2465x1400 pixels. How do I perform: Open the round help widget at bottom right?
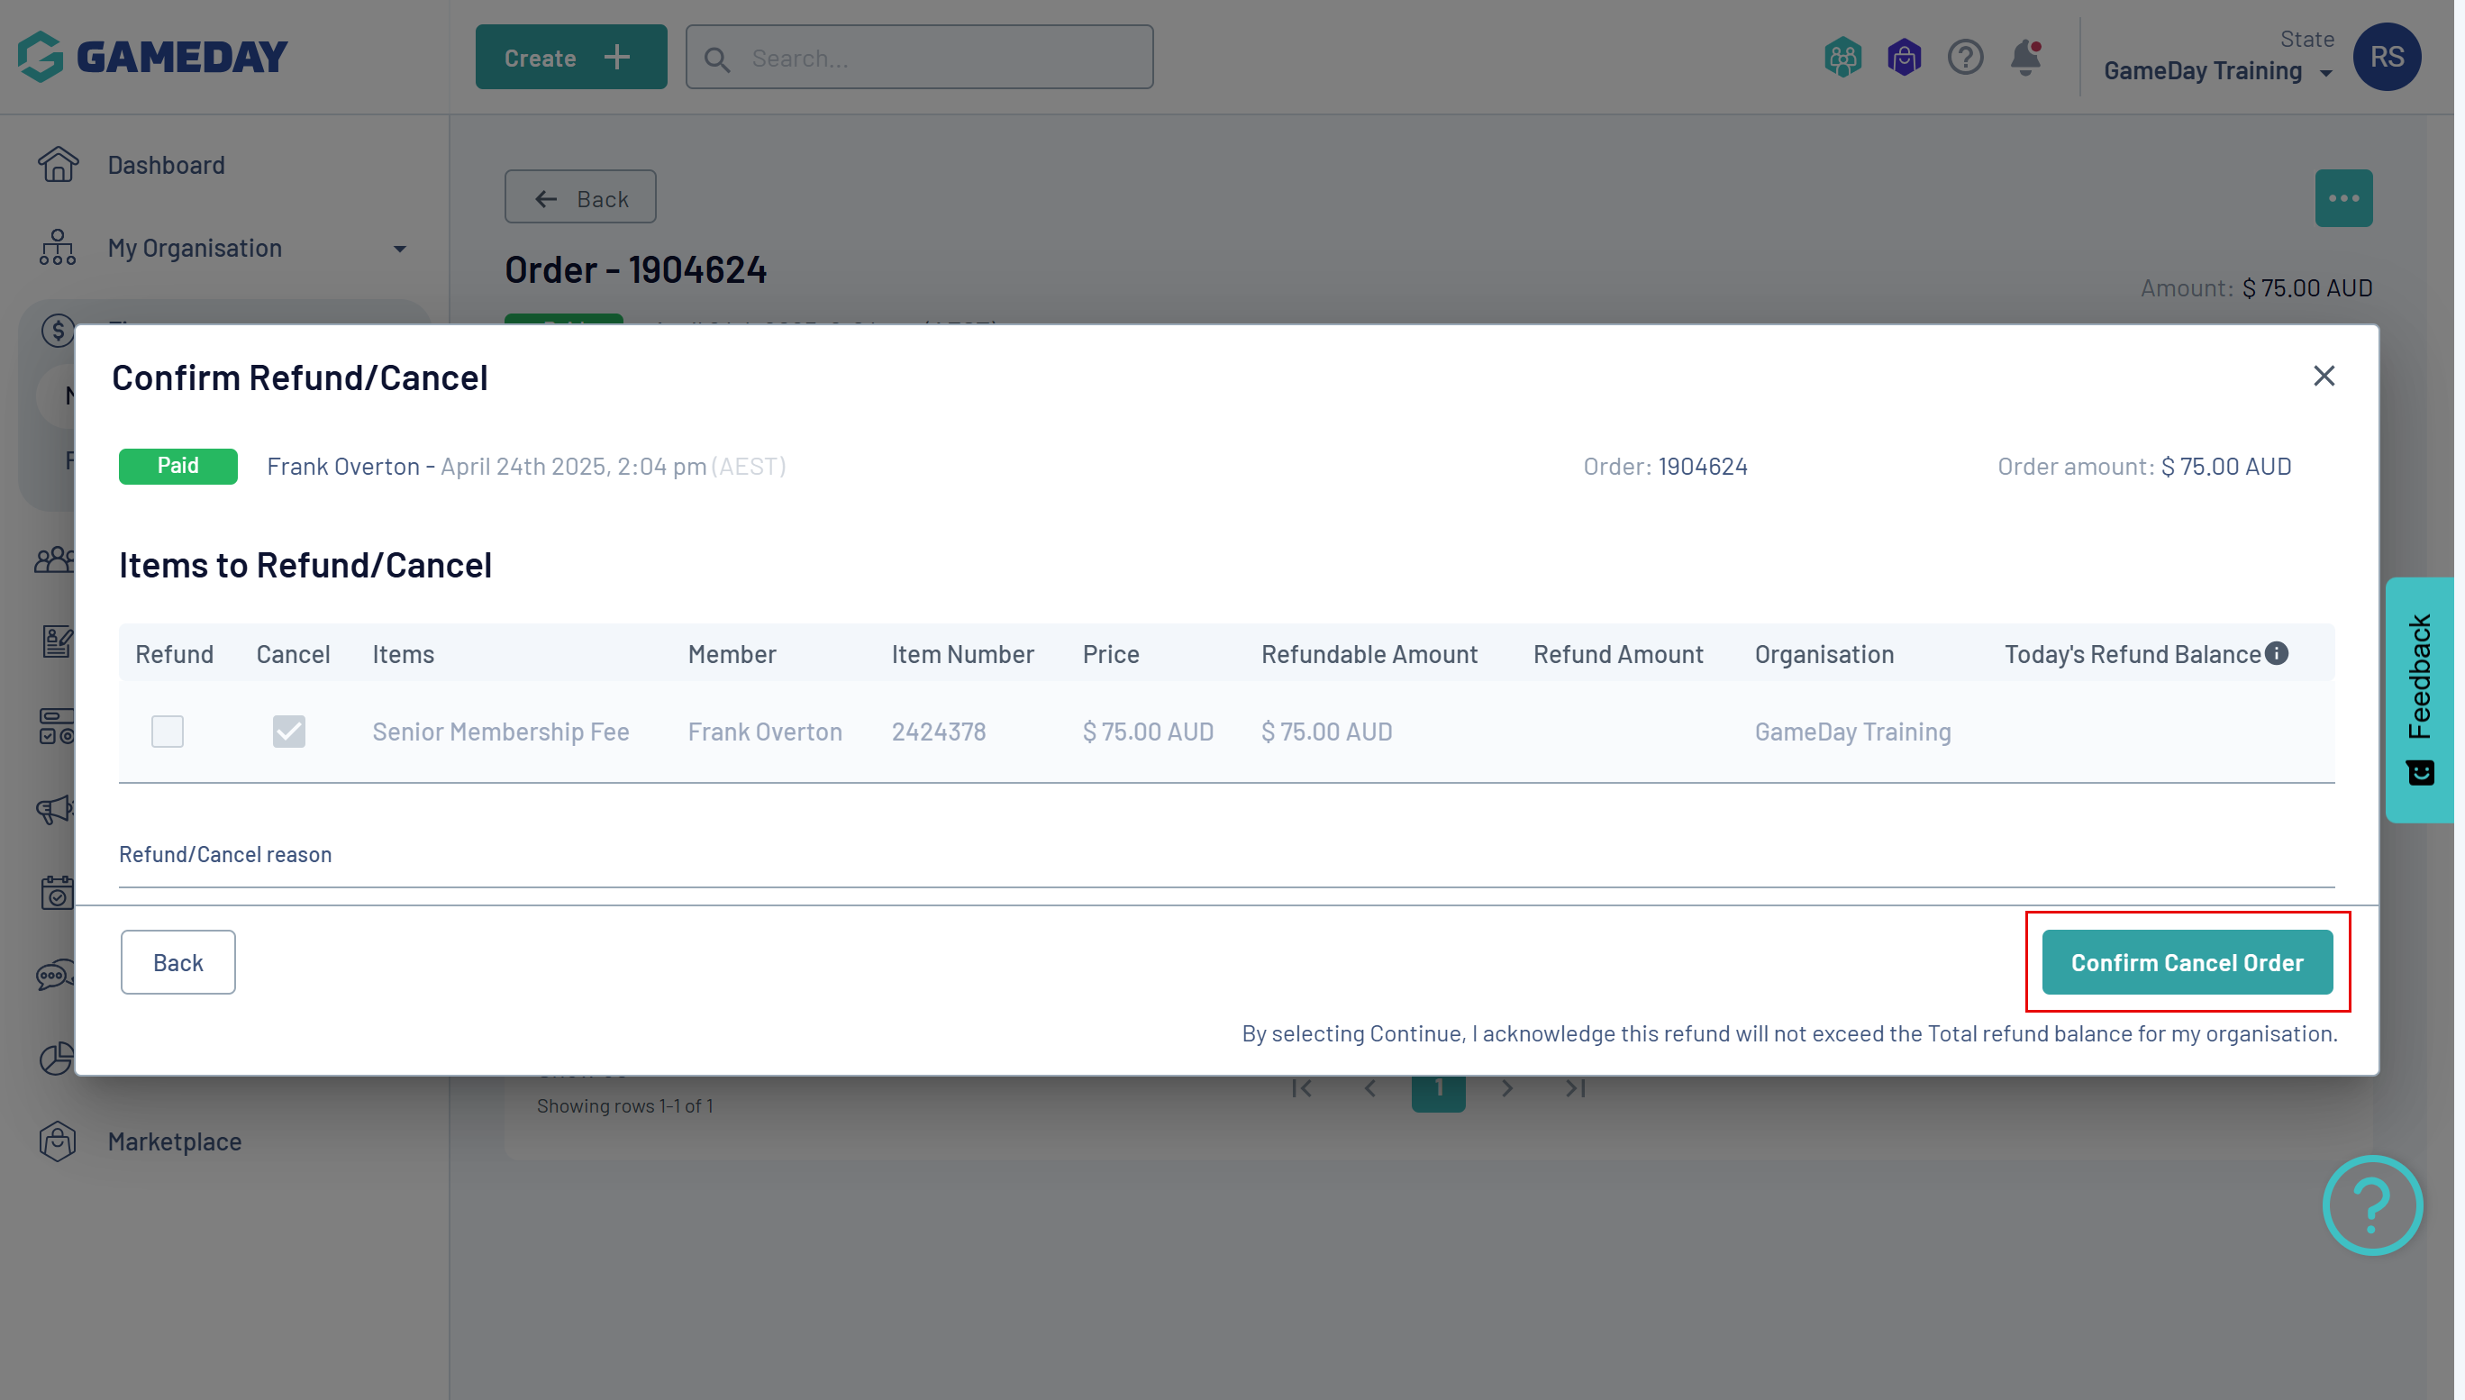[2371, 1204]
